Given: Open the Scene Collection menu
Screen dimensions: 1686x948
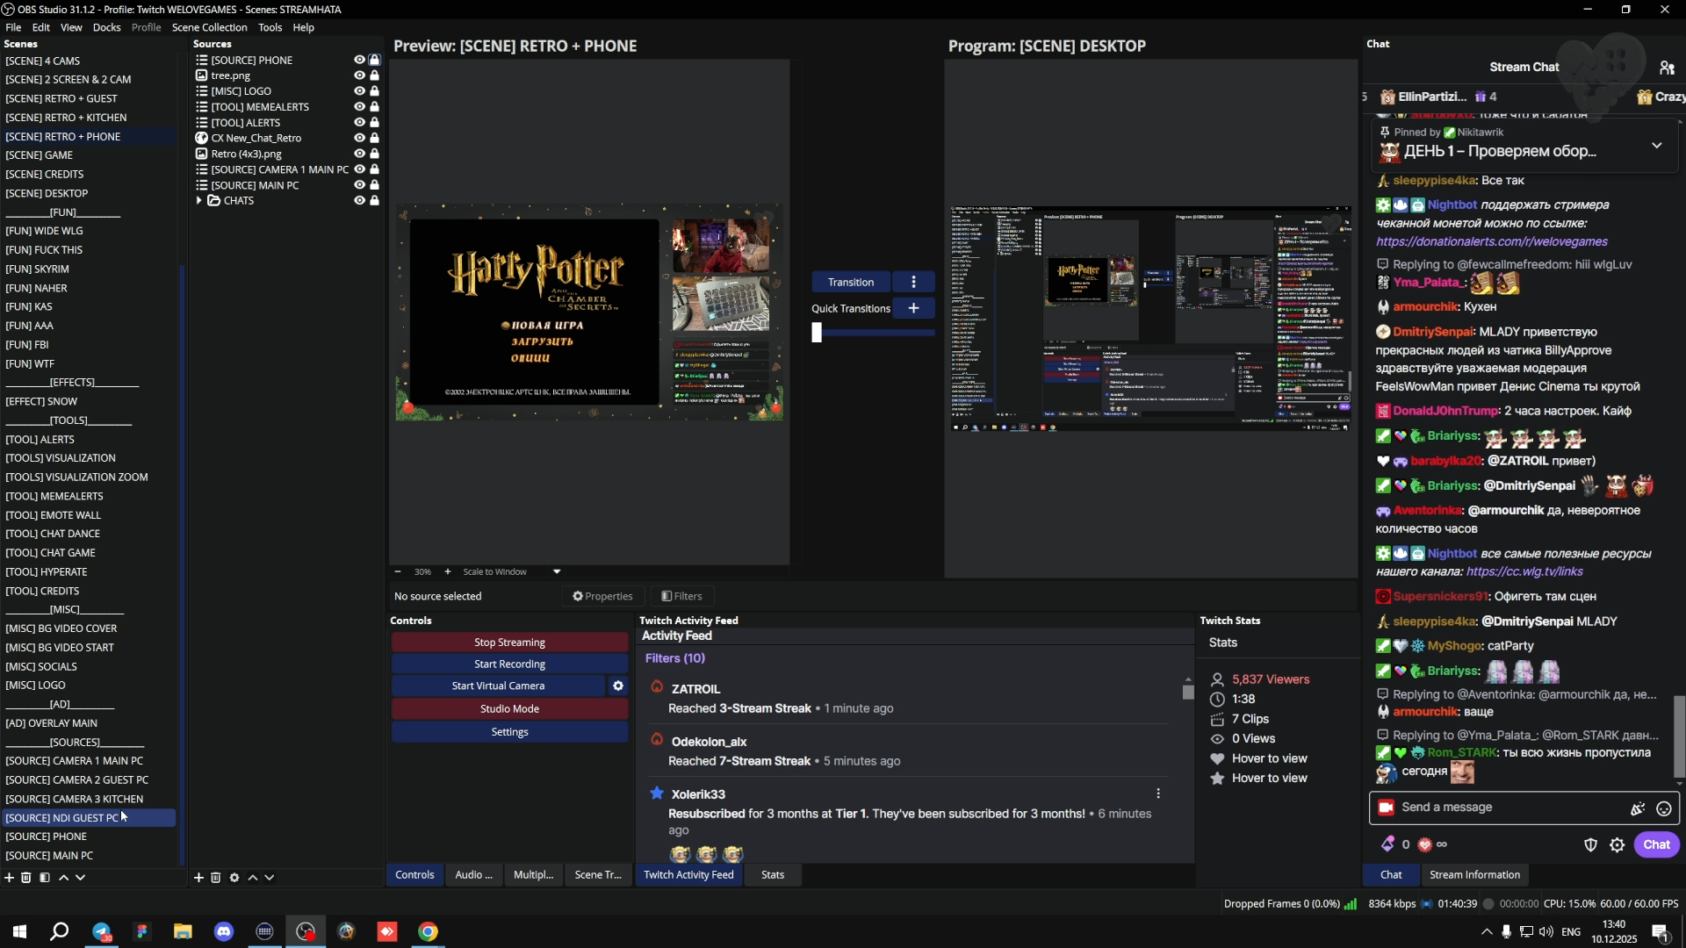Looking at the screenshot, I should pos(209,27).
